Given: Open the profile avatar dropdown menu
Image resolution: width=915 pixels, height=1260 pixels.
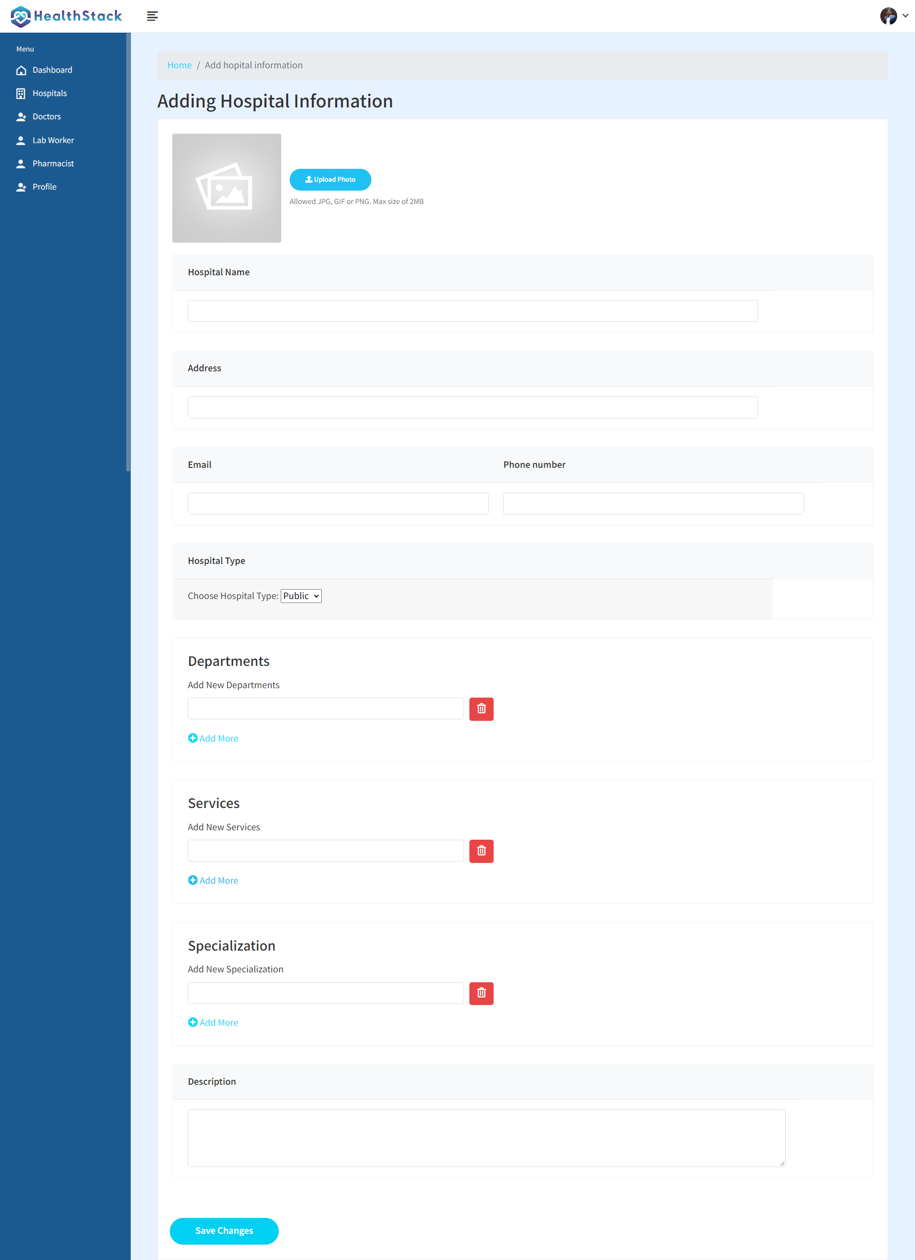Looking at the screenshot, I should point(889,16).
